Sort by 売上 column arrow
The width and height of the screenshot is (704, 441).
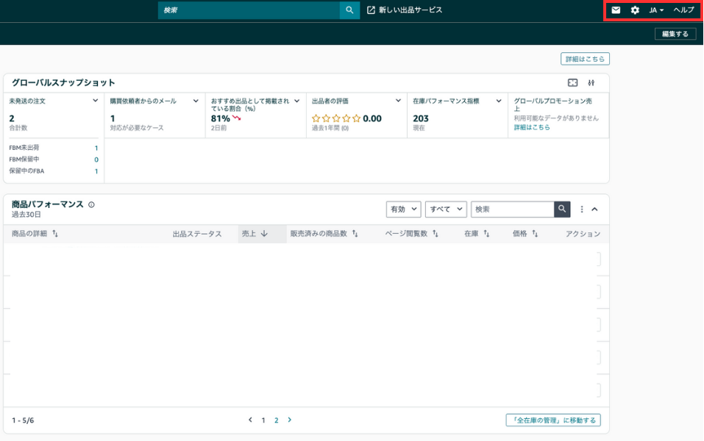tap(263, 234)
